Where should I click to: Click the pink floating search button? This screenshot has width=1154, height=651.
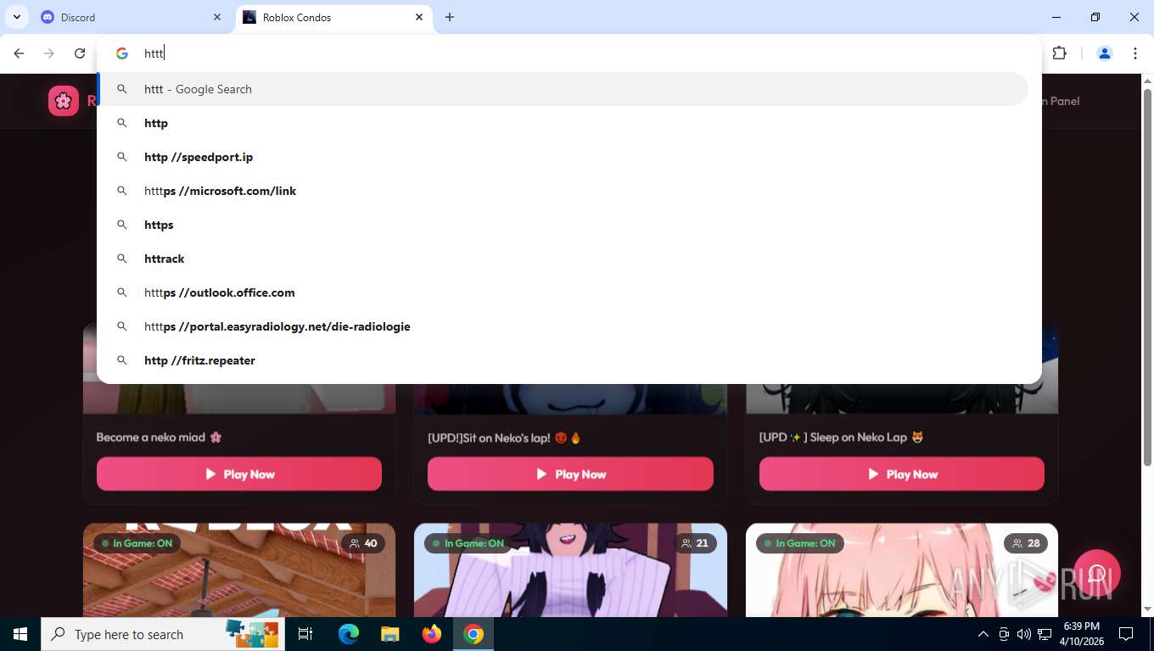pos(1097,574)
